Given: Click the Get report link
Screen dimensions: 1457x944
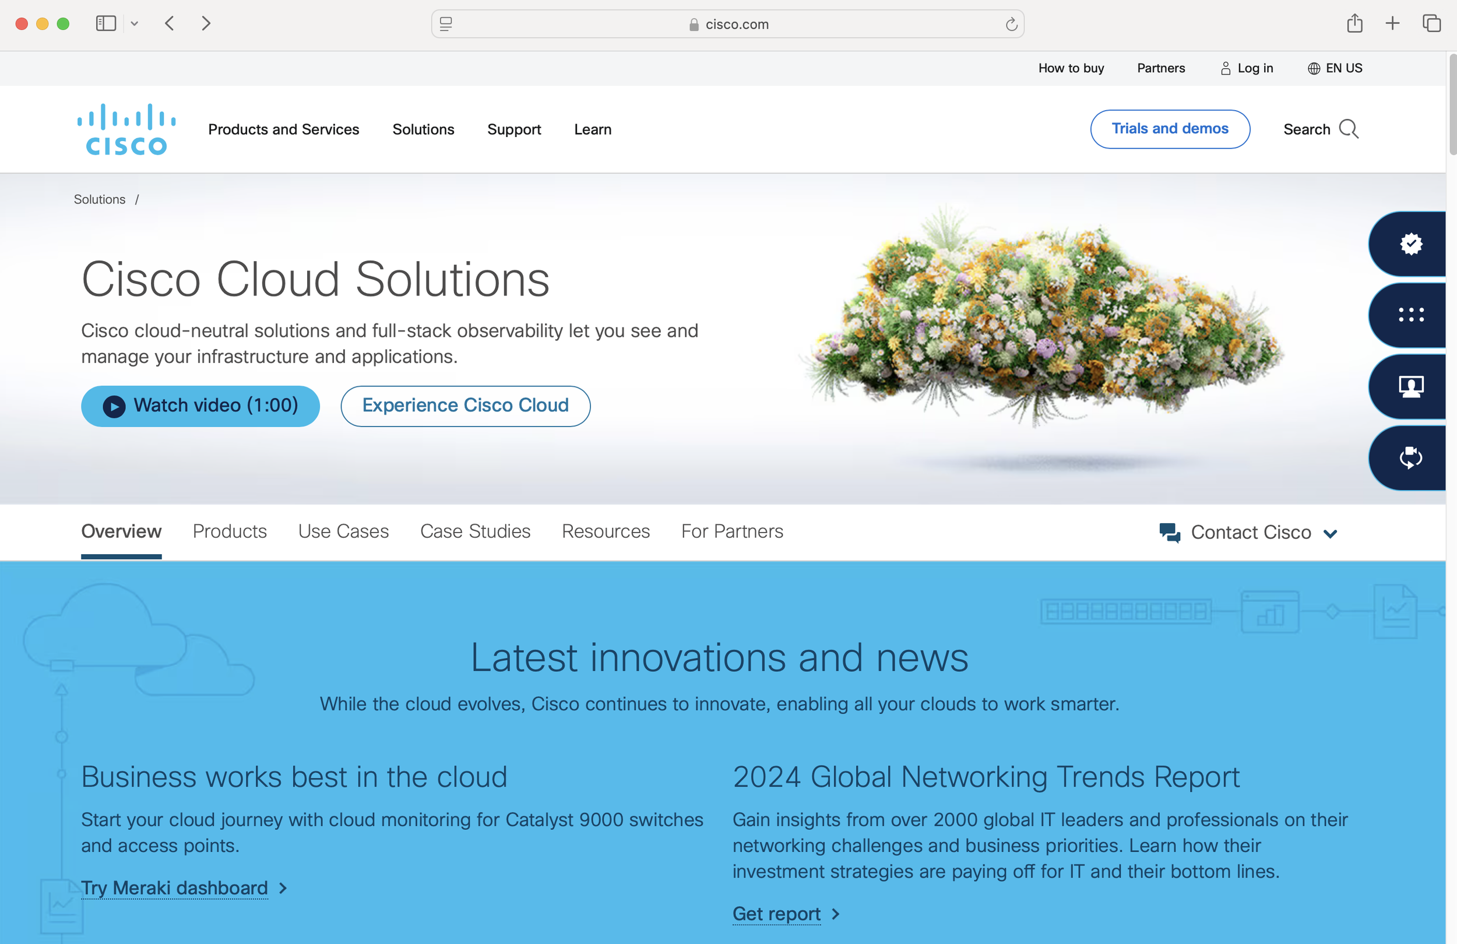Looking at the screenshot, I should click(776, 913).
